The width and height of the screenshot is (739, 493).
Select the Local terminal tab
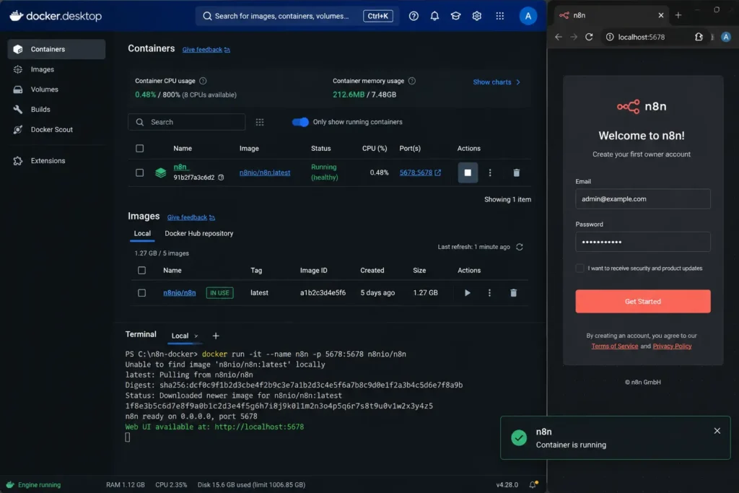[x=180, y=336]
